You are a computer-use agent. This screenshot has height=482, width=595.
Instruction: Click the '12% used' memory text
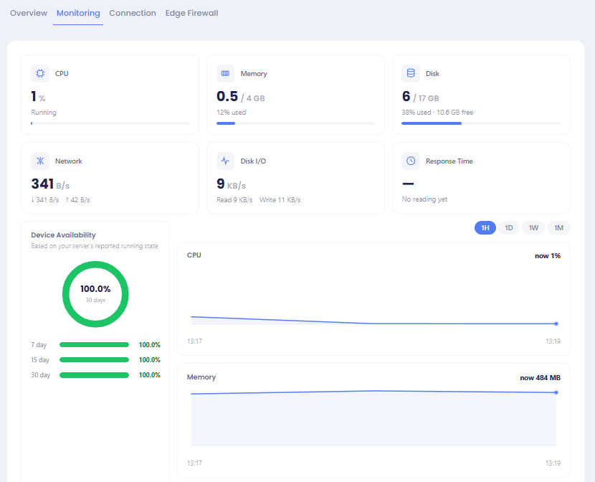click(x=231, y=113)
